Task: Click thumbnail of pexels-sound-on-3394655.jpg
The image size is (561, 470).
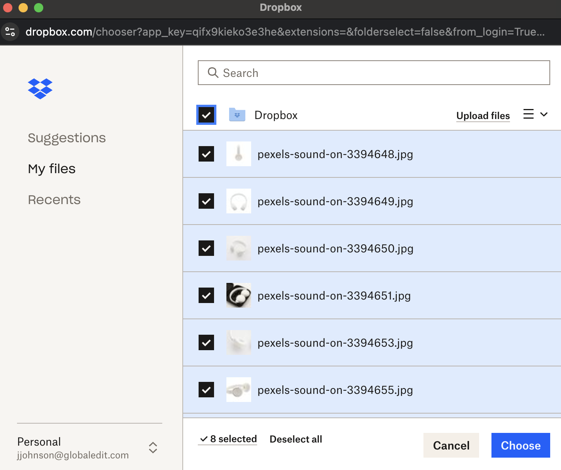Action: pyautogui.click(x=239, y=390)
